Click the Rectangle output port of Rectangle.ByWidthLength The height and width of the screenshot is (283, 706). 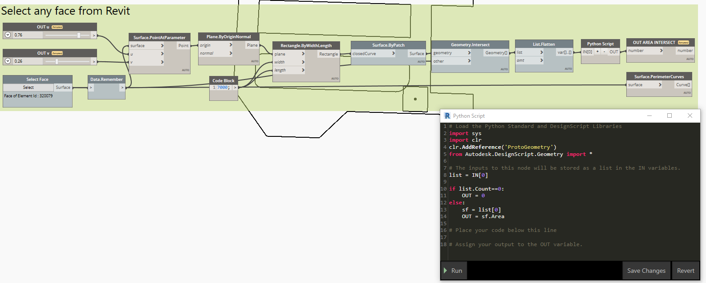pyautogui.click(x=329, y=54)
